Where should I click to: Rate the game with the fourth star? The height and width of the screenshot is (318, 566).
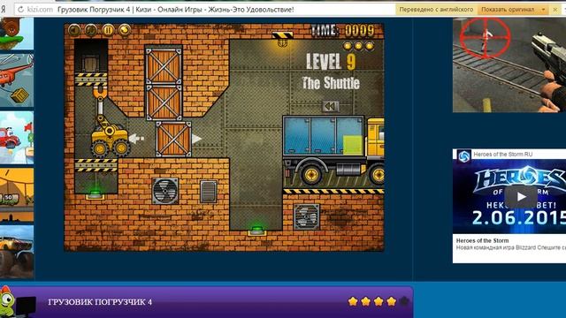pos(391,301)
